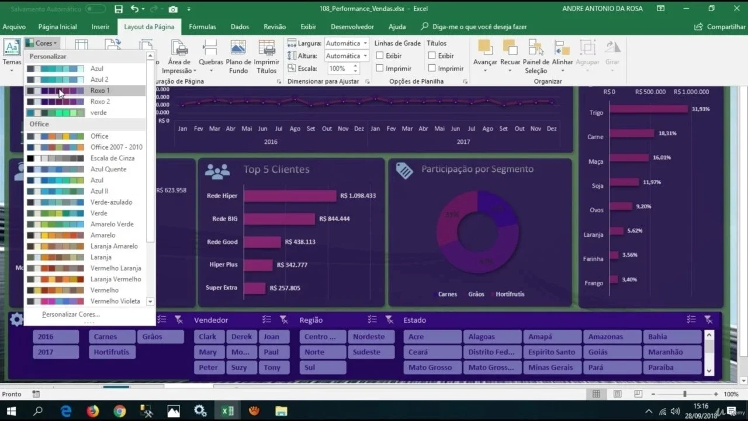Open the Área de Impressão menu
The image size is (748, 421).
point(179,57)
